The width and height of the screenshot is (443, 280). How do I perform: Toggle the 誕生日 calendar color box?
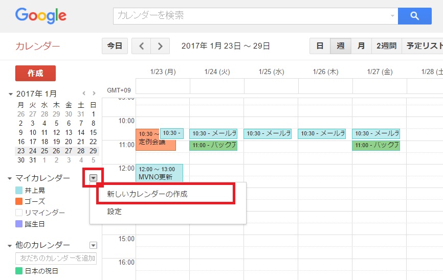(19, 224)
